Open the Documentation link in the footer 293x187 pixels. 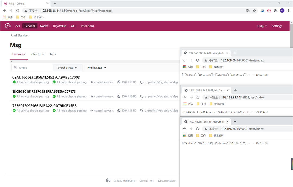pyautogui.click(x=167, y=181)
